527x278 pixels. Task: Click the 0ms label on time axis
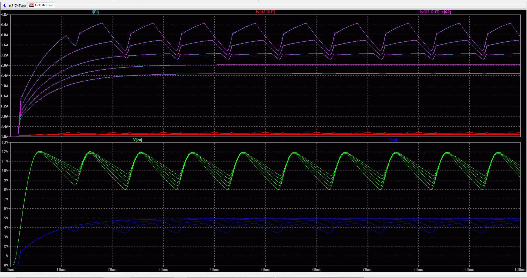click(x=10, y=270)
